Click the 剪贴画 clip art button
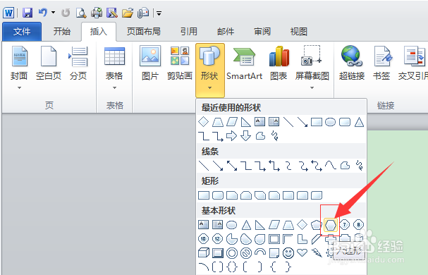 pyautogui.click(x=180, y=63)
